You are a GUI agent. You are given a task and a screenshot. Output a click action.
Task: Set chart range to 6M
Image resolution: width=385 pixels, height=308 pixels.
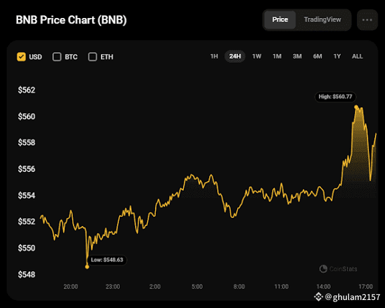317,56
